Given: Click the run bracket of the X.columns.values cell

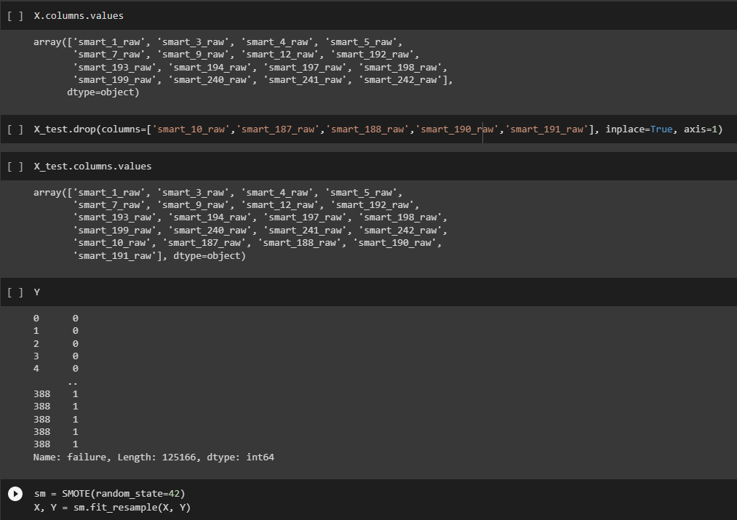Looking at the screenshot, I should (x=15, y=15).
